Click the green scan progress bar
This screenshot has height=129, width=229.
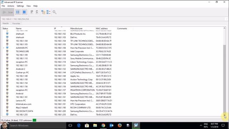[x=34, y=120]
